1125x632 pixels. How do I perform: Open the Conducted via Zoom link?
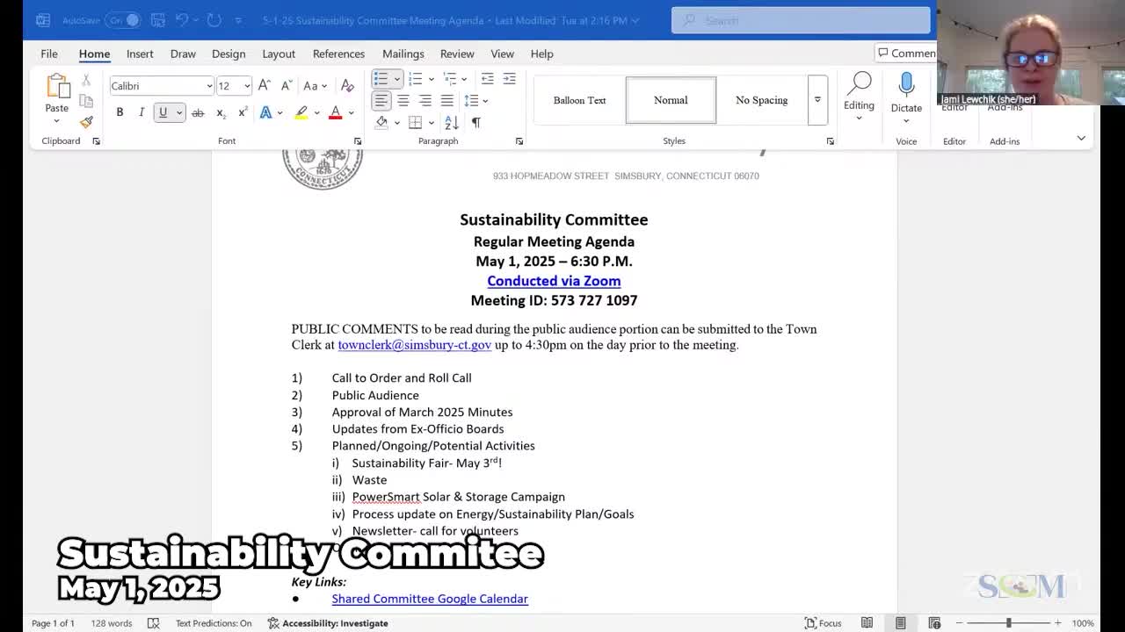(554, 281)
